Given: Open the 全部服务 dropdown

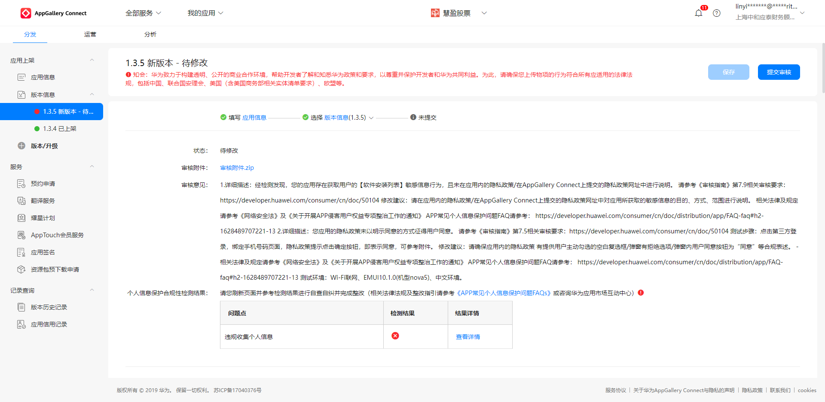Looking at the screenshot, I should coord(143,13).
